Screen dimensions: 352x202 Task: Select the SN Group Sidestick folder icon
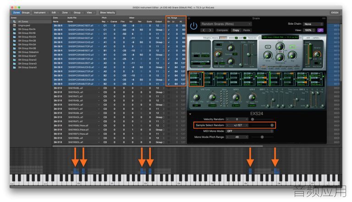click(x=14, y=52)
